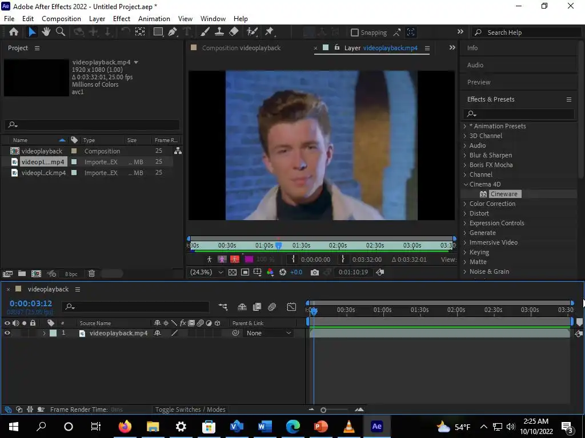585x438 pixels.
Task: Open the flowchart view icon beside videoplayback
Action: click(x=178, y=151)
